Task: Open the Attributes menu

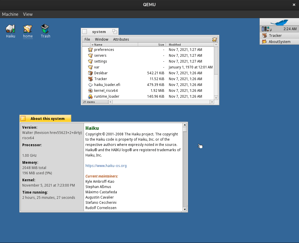Action: (121, 39)
